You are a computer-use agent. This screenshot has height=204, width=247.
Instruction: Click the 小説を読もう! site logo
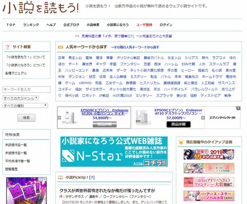[41, 8]
